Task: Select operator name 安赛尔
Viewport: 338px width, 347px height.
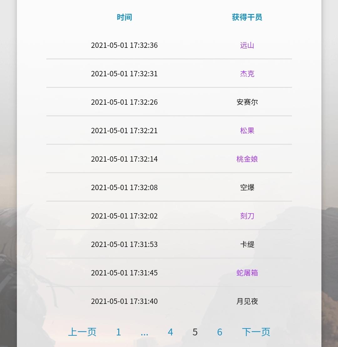Action: pyautogui.click(x=247, y=102)
